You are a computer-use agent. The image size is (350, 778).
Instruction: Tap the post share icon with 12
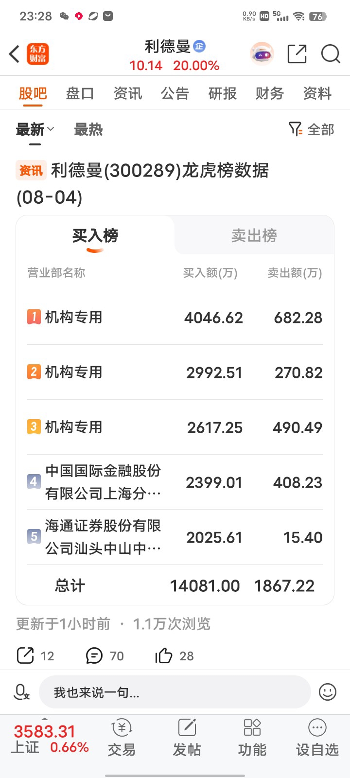(25, 656)
